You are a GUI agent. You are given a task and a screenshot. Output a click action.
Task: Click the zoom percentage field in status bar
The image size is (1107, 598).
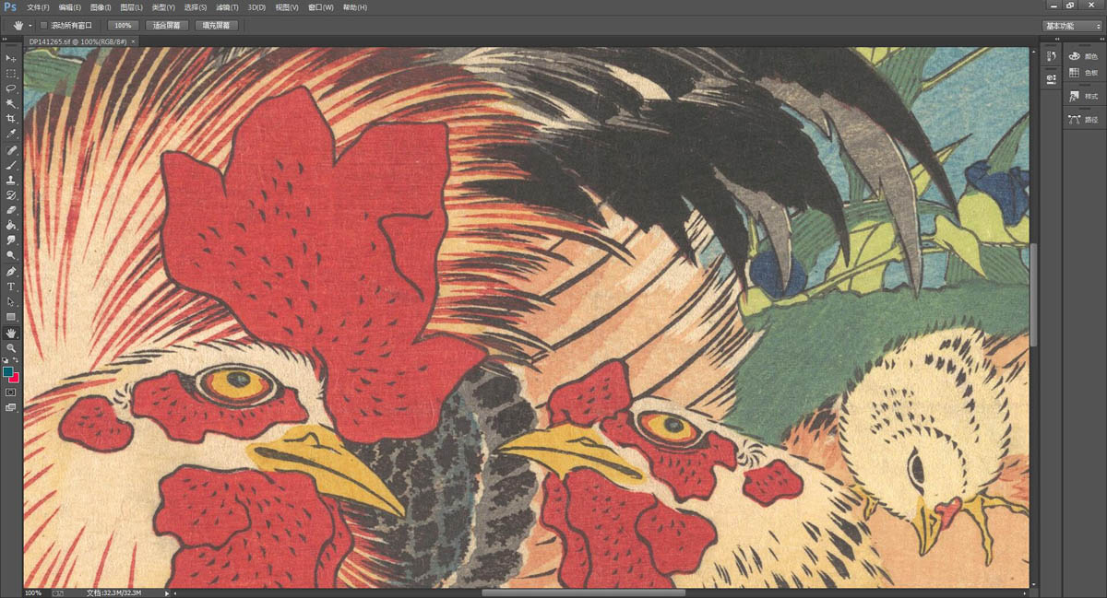[33, 592]
